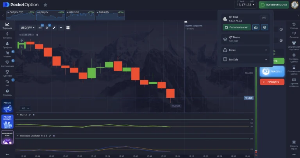Screen dimensions: 300x158
Task: Open the multi-chart grid layout icon
Action: [68, 28]
